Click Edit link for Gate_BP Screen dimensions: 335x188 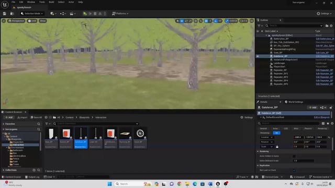322,53
